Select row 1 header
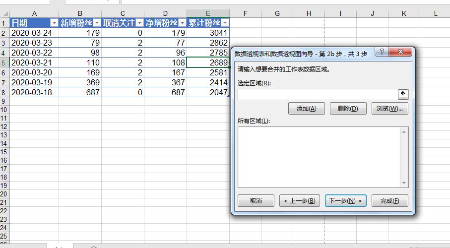The image size is (450, 248). point(4,23)
